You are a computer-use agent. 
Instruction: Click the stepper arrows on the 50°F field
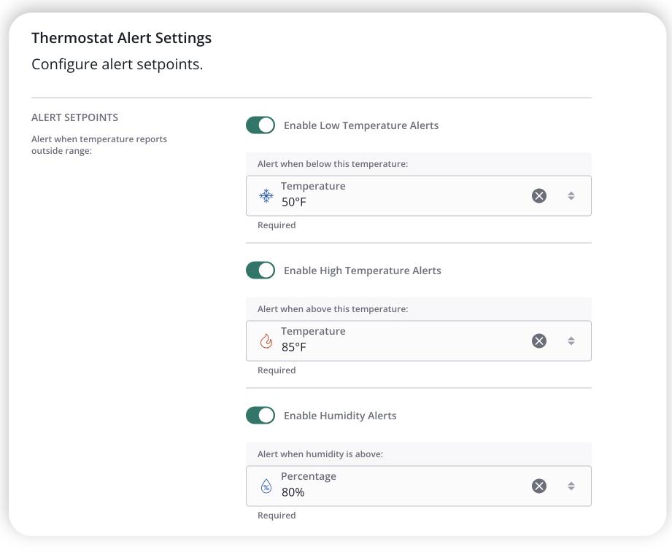571,195
